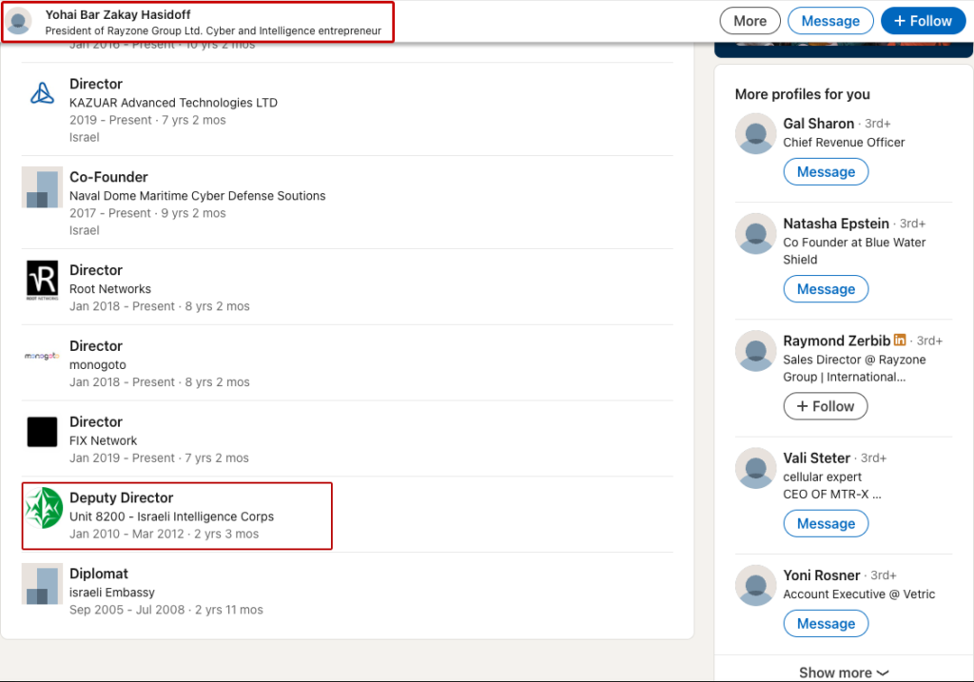The width and height of the screenshot is (974, 682).
Task: Open the monogoto company logo
Action: click(x=42, y=356)
